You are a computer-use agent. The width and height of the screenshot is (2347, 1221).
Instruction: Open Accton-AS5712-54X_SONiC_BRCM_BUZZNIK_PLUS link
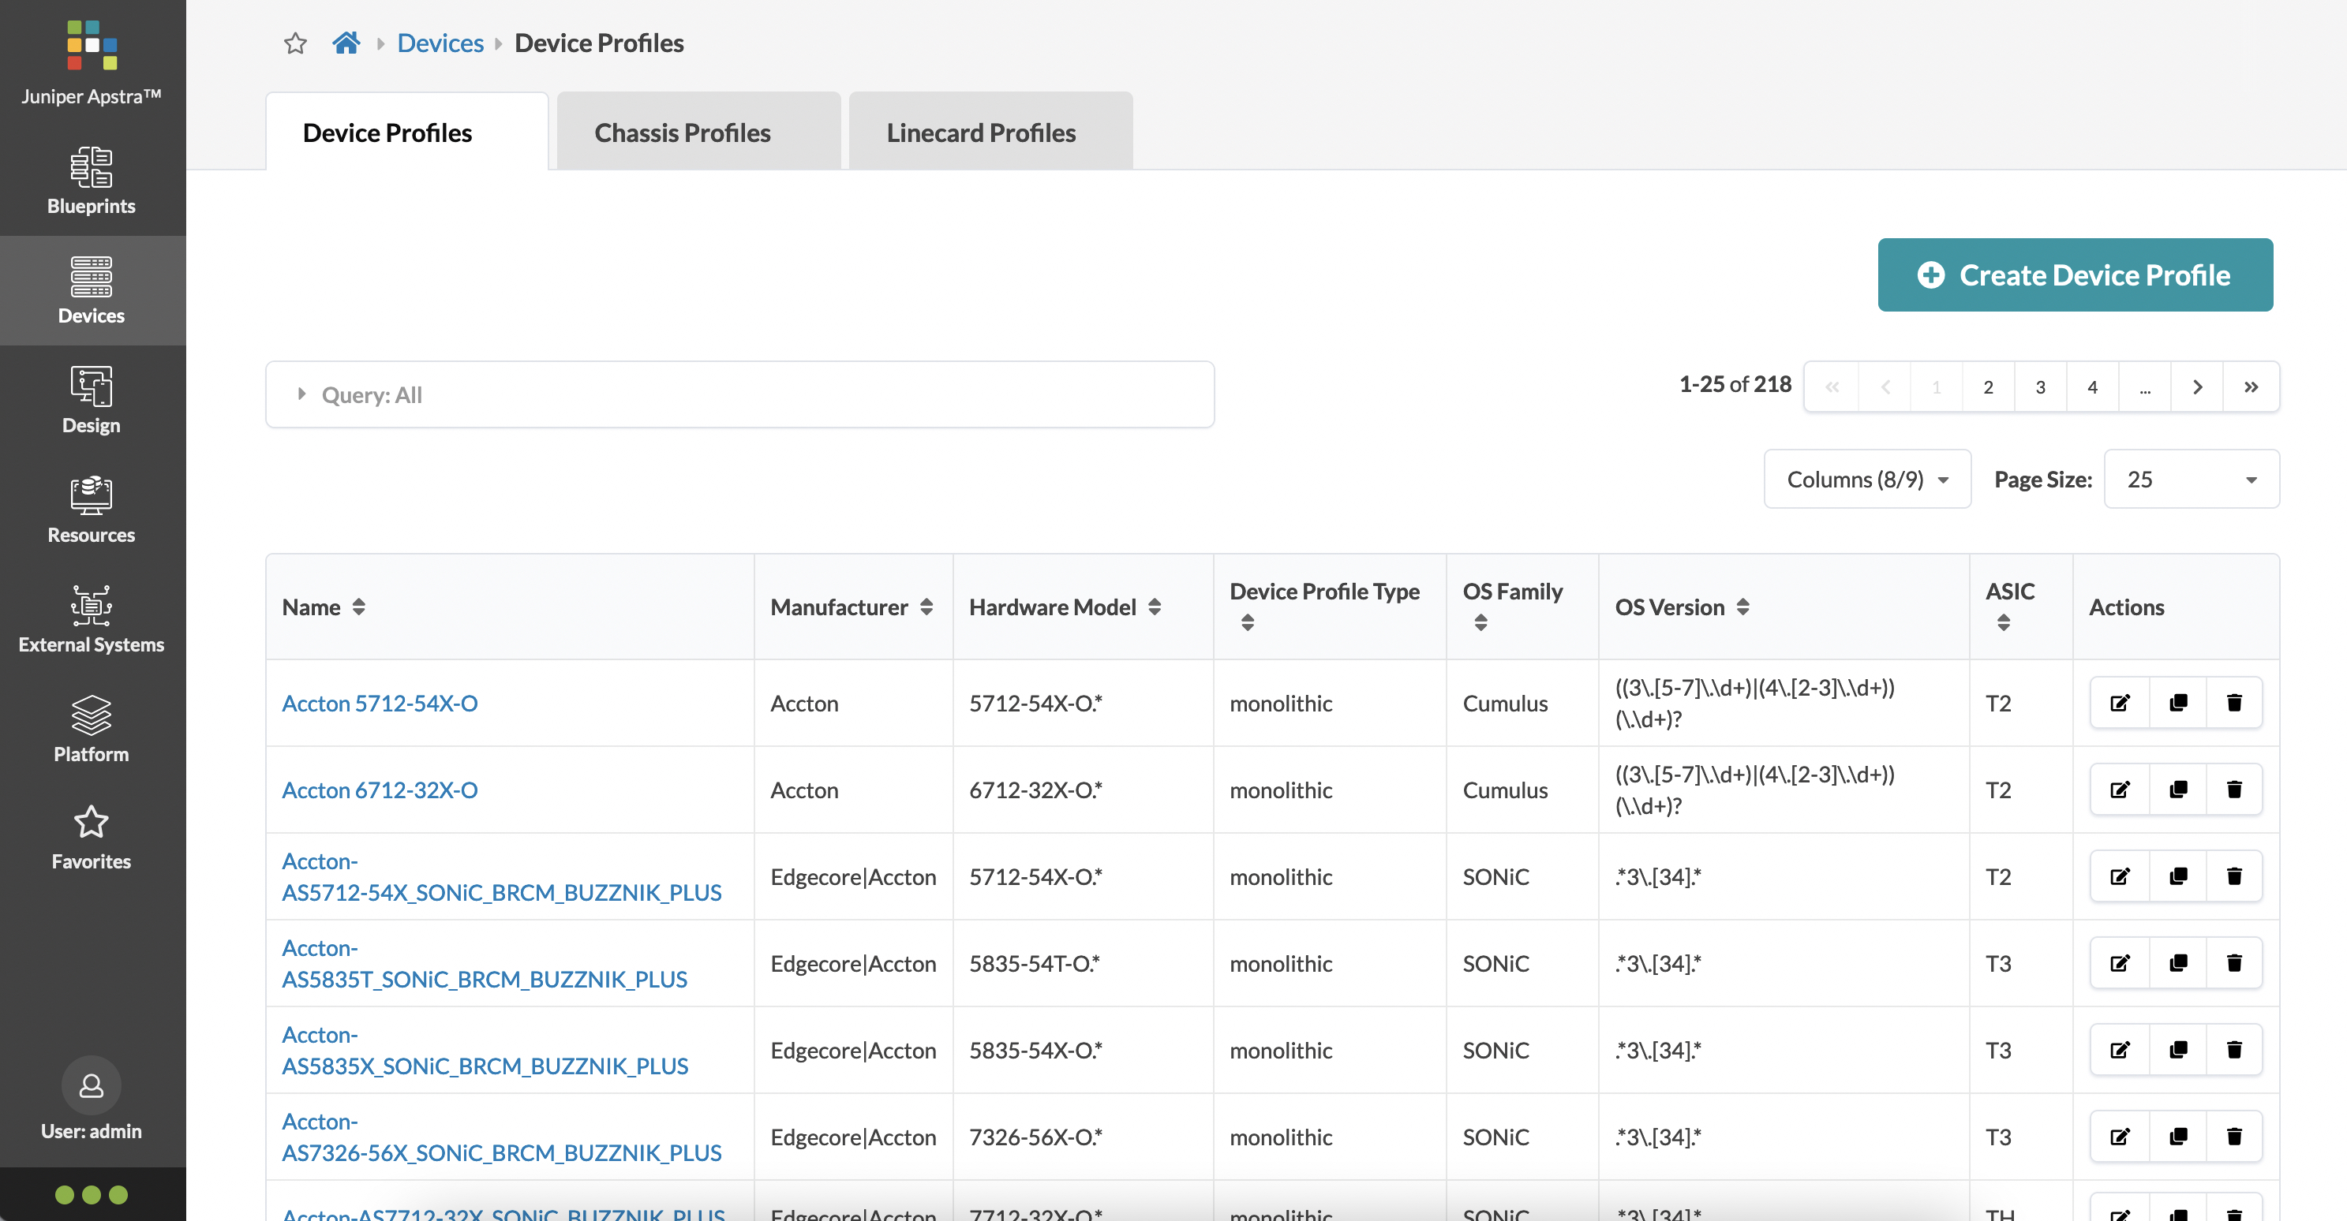coord(501,875)
